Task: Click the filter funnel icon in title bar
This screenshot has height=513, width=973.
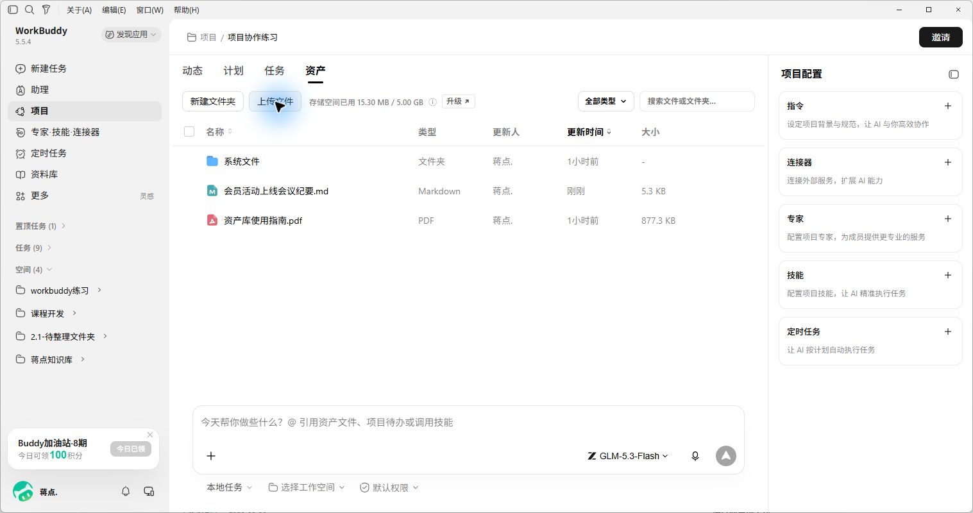Action: point(46,10)
